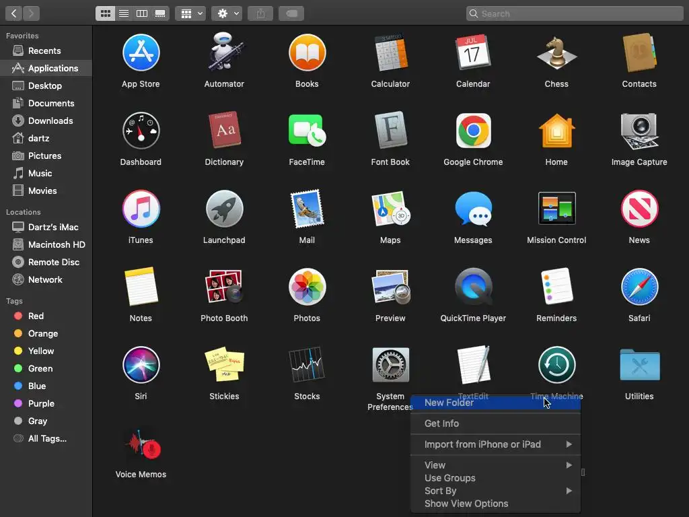Select Show View Options entry
689x517 pixels.
pyautogui.click(x=496, y=504)
